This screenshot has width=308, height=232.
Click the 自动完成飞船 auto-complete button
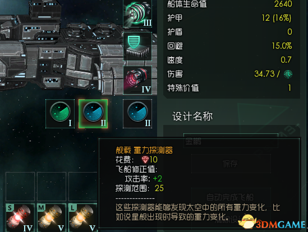(x=231, y=197)
